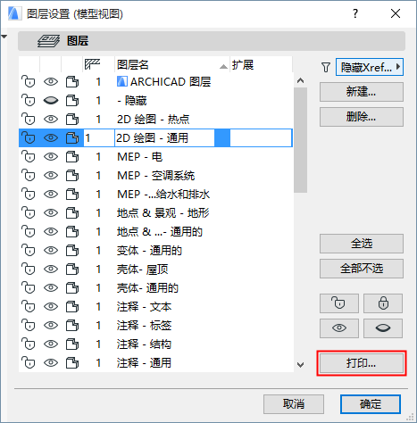Toggle wireframe icon on 壳体- 屋顶 row
417x423 pixels.
[x=72, y=270]
